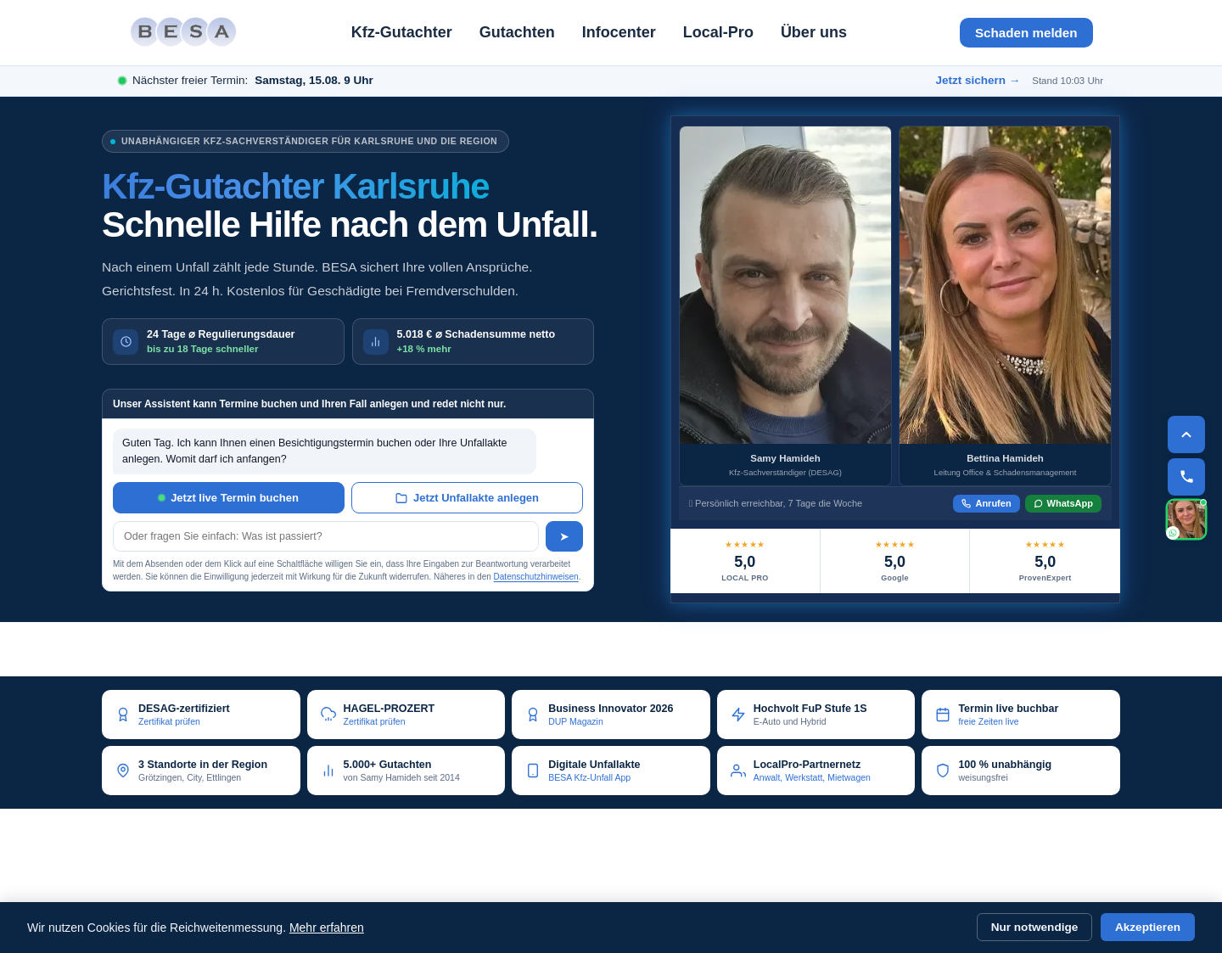This screenshot has width=1222, height=953.
Task: Click 'Hochvolt FuP Stufe 1S' text
Action: [x=810, y=709]
